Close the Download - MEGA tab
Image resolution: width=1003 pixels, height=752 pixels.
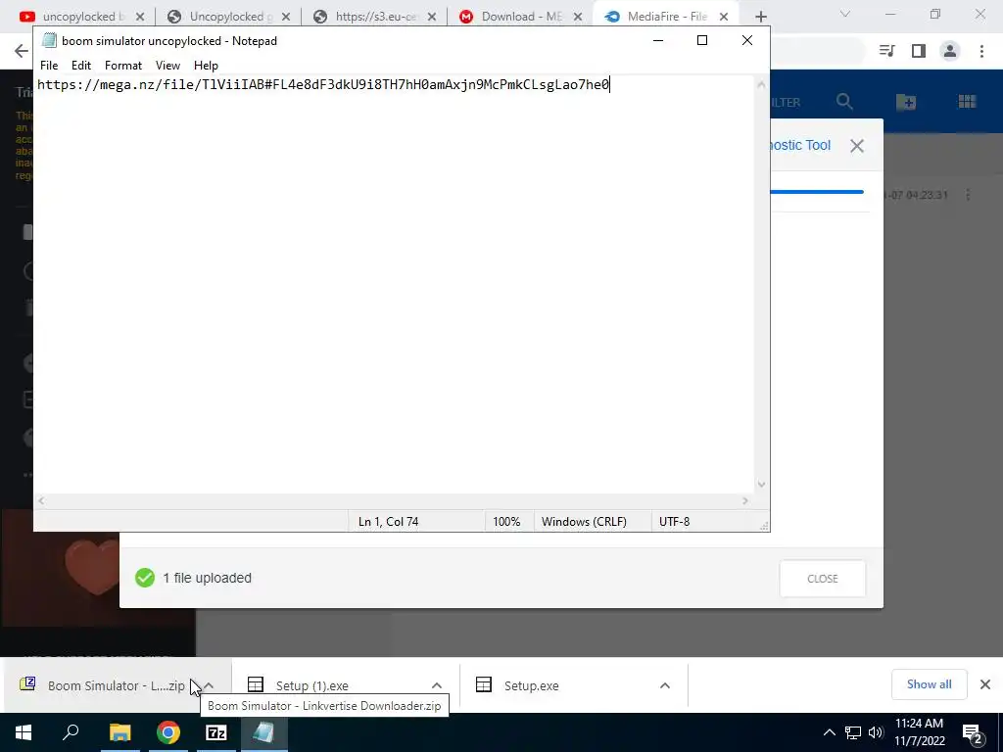click(x=578, y=17)
